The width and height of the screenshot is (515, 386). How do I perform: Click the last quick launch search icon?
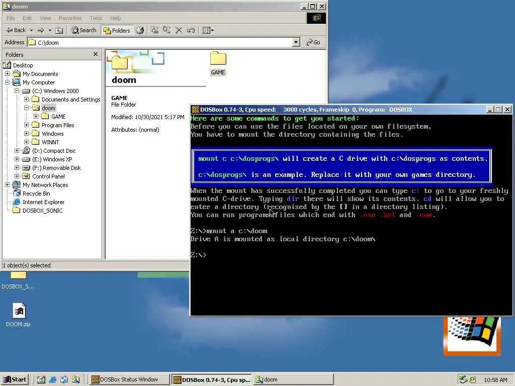click(x=76, y=379)
